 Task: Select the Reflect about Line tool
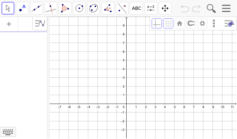tap(122, 8)
